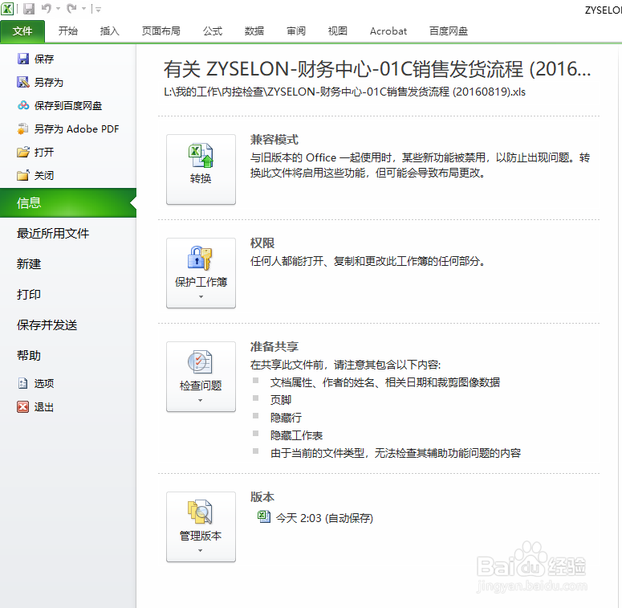622x608 pixels.
Task: Click the 由于当前的文件类型 list item
Action: pyautogui.click(x=396, y=453)
